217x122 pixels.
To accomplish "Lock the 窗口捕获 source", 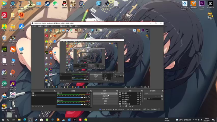I will [140, 93].
